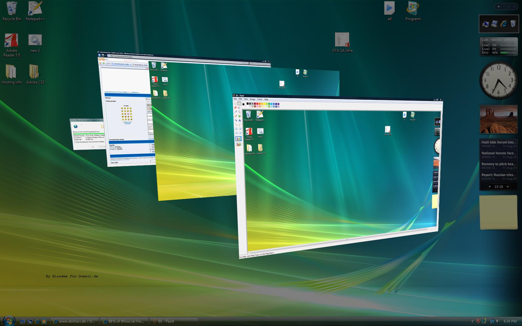
Task: Click the analog clock gadget
Action: point(498,80)
